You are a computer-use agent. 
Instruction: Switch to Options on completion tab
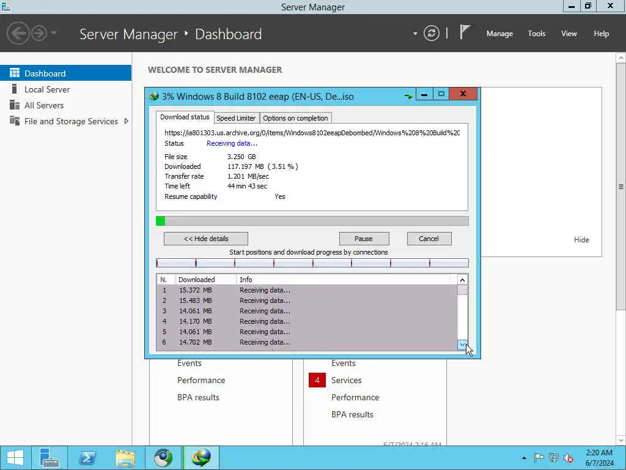[295, 118]
